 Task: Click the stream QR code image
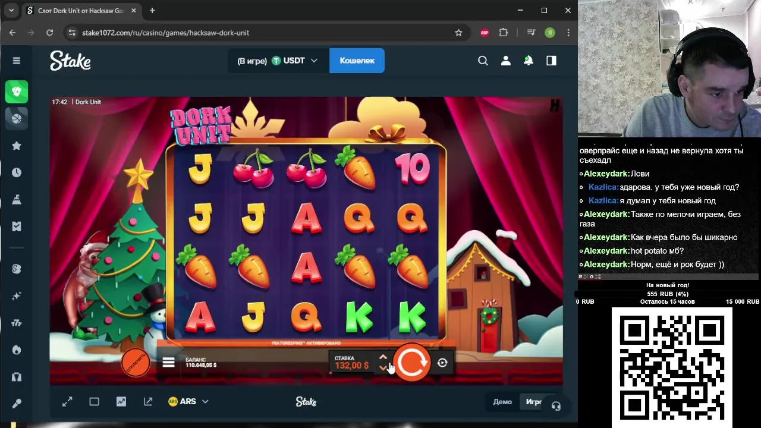click(672, 367)
